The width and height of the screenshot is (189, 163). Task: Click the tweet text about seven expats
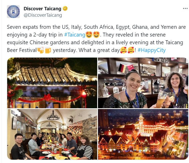(96, 39)
